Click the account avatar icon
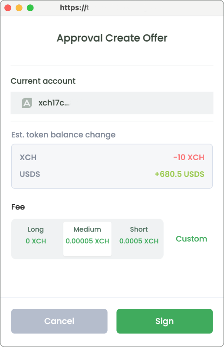 [x=27, y=103]
